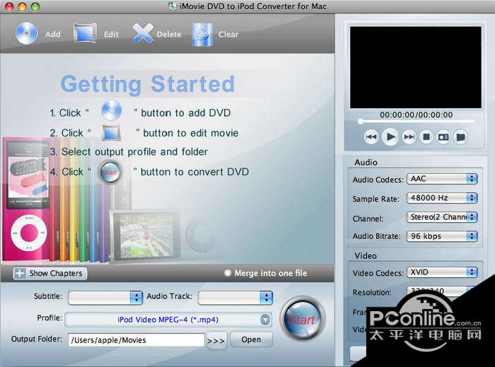Click the Clear label in toolbar

[x=228, y=34]
